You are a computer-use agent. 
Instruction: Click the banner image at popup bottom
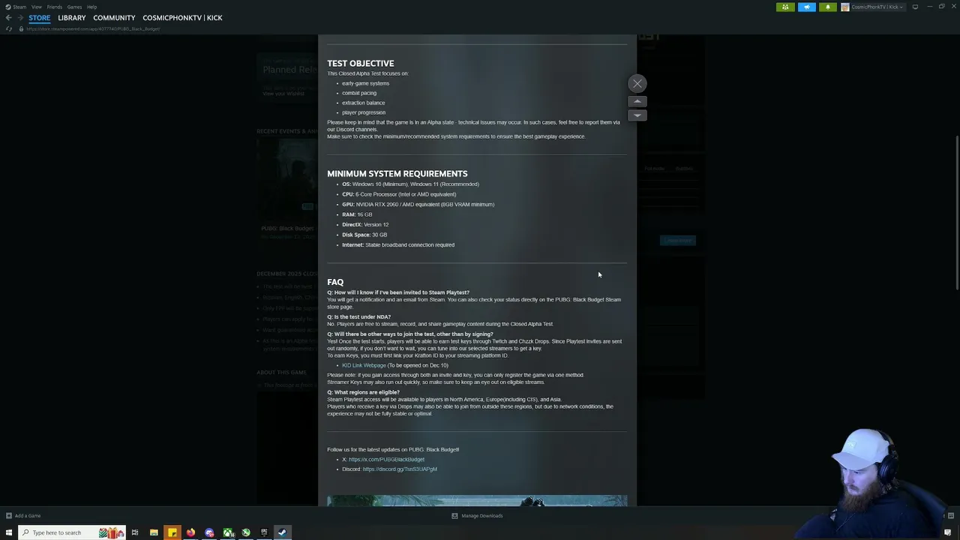click(x=477, y=500)
